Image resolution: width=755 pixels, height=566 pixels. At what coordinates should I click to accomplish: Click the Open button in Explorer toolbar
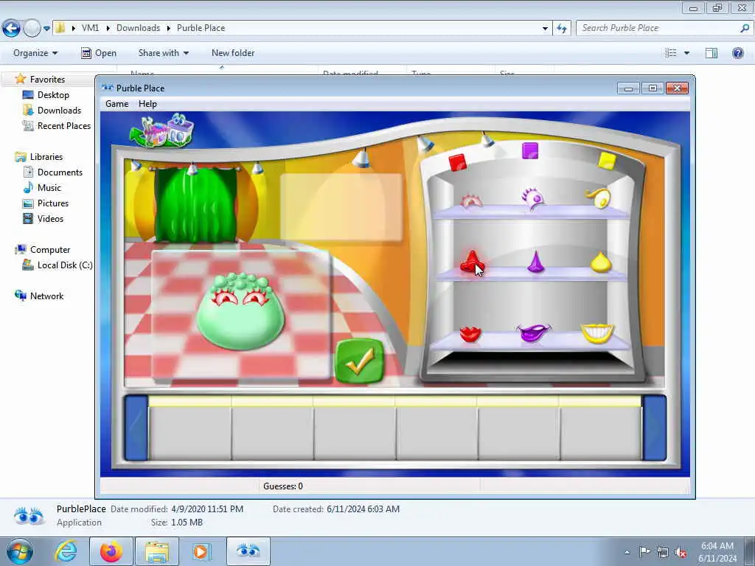[99, 53]
